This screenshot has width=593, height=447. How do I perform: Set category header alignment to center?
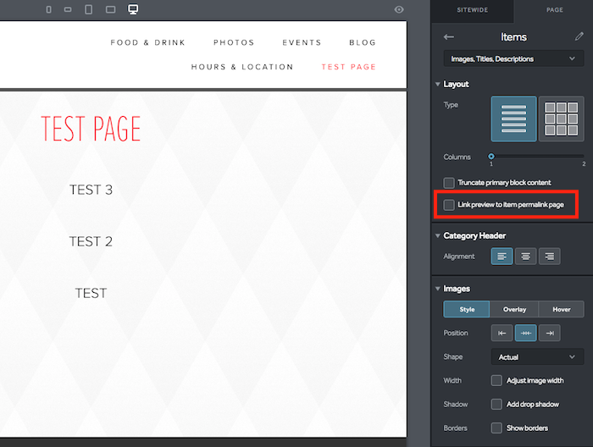coord(526,257)
